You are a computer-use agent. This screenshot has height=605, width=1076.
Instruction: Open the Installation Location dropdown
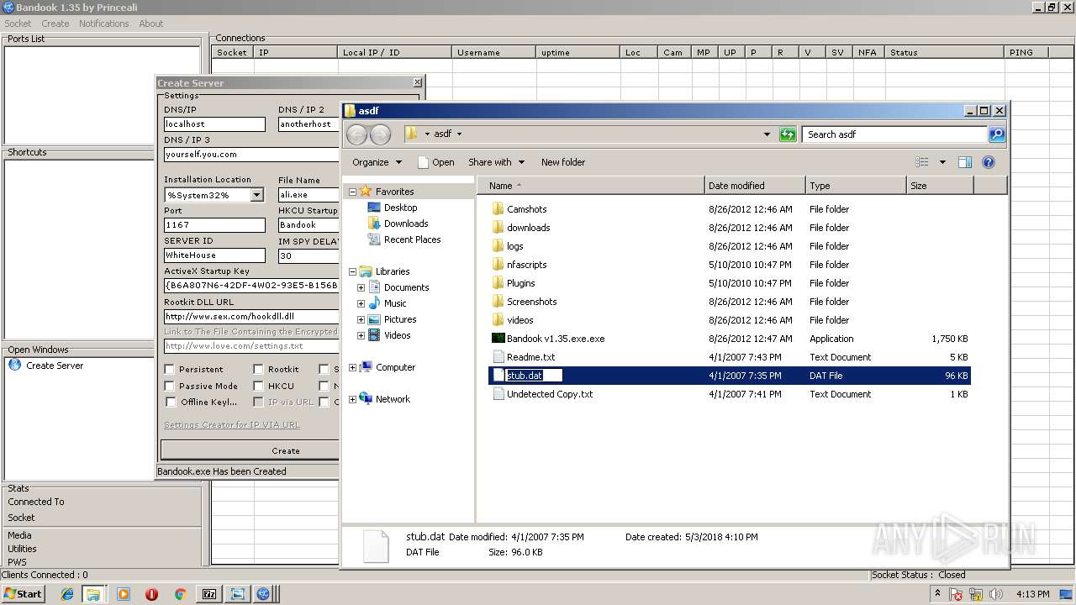click(256, 195)
